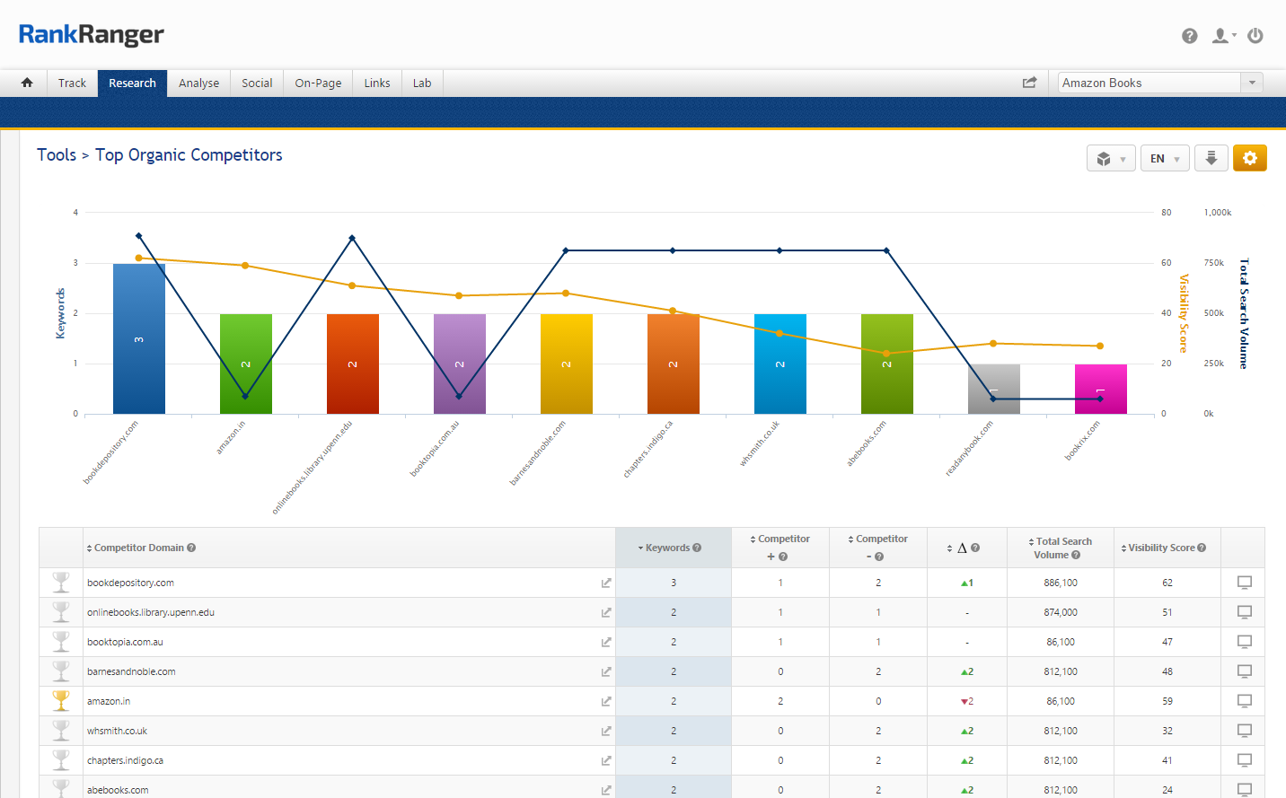Image resolution: width=1286 pixels, height=798 pixels.
Task: Toggle the gold trophy for amazon.in
Action: point(61,701)
